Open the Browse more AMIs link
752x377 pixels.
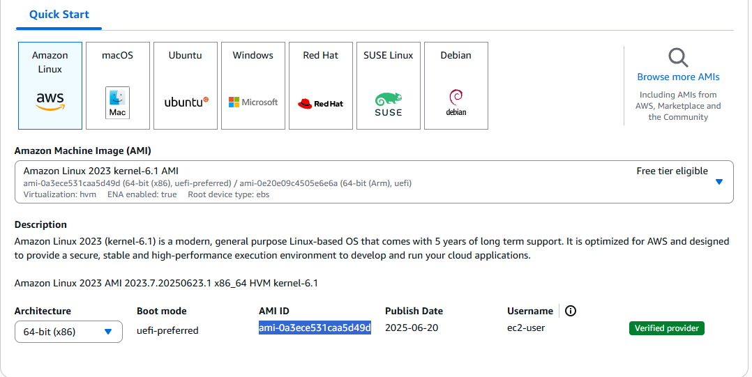pyautogui.click(x=678, y=77)
